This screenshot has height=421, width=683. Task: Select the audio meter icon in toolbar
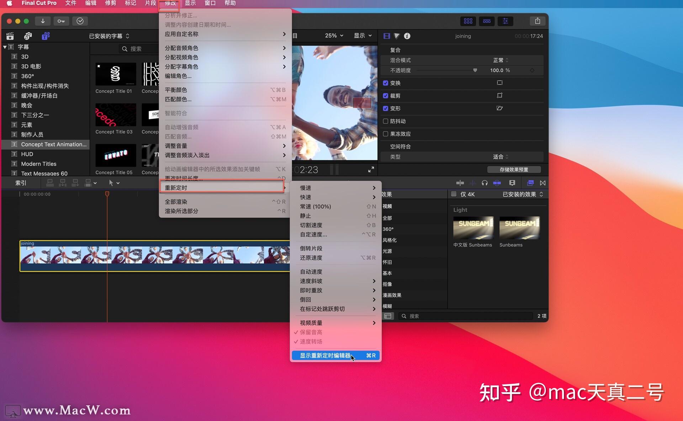(x=472, y=182)
